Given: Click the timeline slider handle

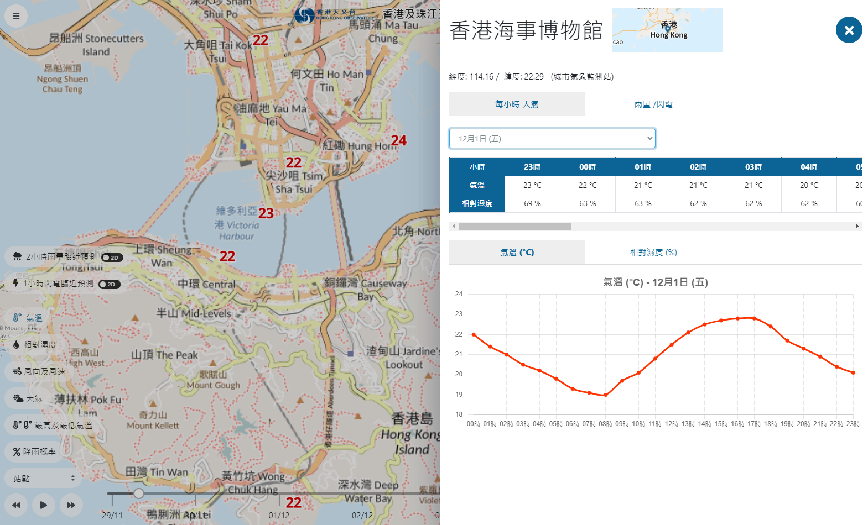Looking at the screenshot, I should 139,494.
